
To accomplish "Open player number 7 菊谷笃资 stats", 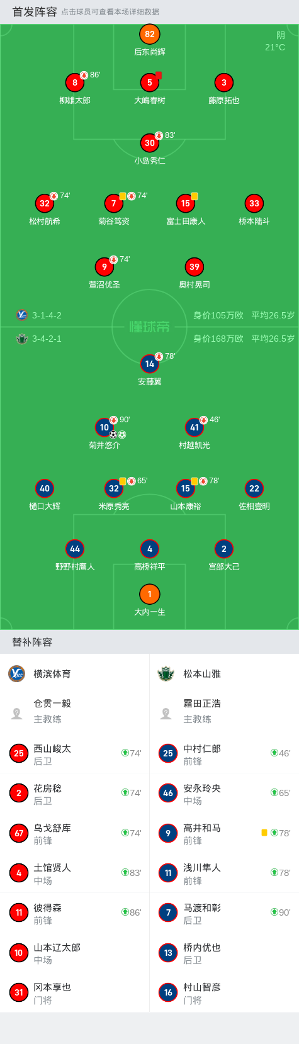I will [114, 203].
